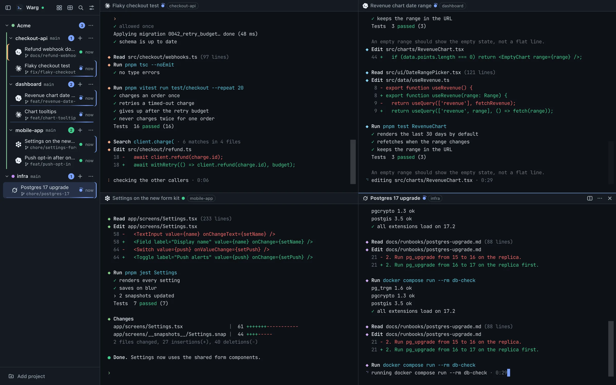Open more options in Postgres 17 upgrade pane
This screenshot has width=616, height=385.
[600, 198]
